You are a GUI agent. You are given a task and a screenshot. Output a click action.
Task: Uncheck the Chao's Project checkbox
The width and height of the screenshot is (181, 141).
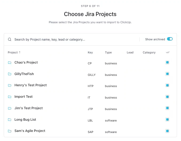[167, 62]
